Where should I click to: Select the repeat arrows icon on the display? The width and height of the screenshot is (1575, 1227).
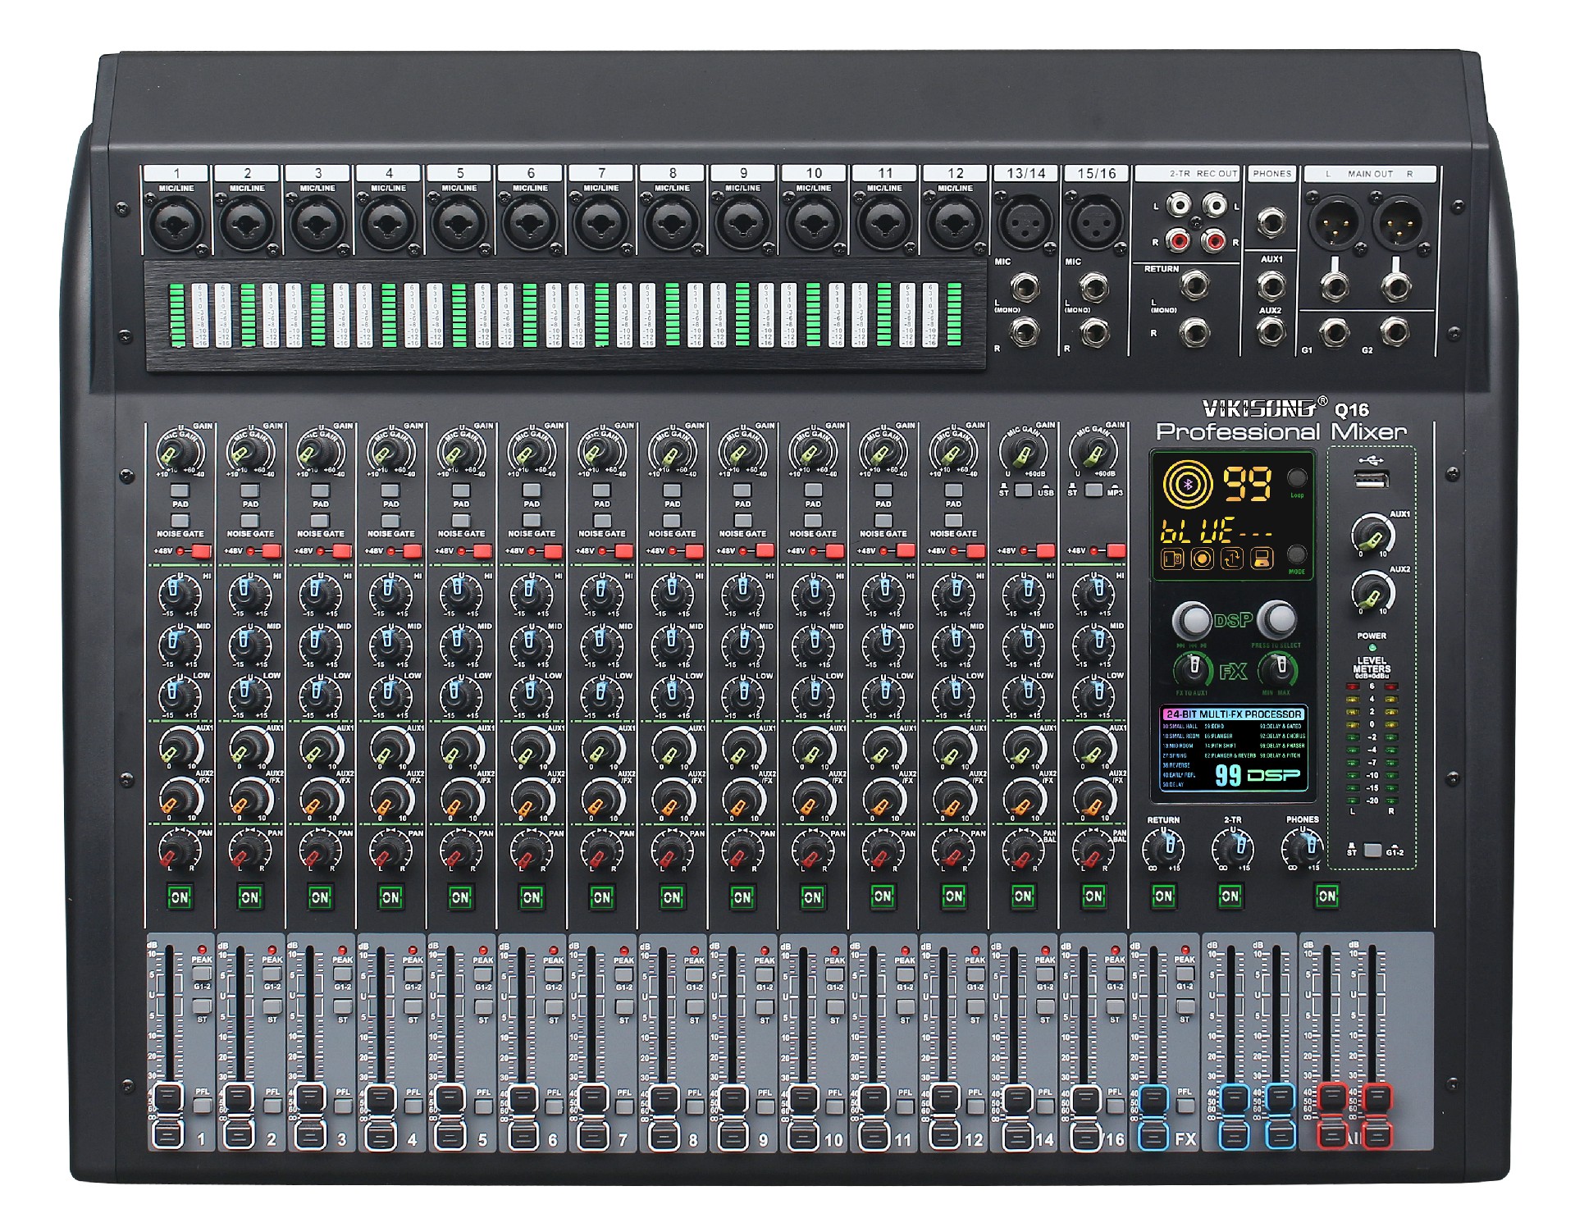[x=1232, y=559]
